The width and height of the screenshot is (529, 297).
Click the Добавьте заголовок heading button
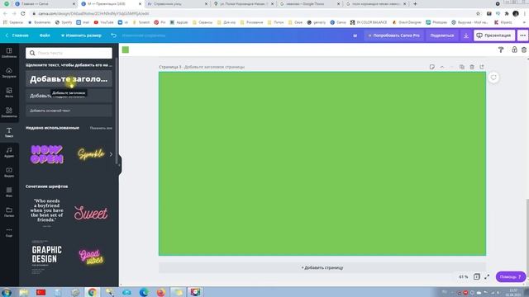pos(69,79)
